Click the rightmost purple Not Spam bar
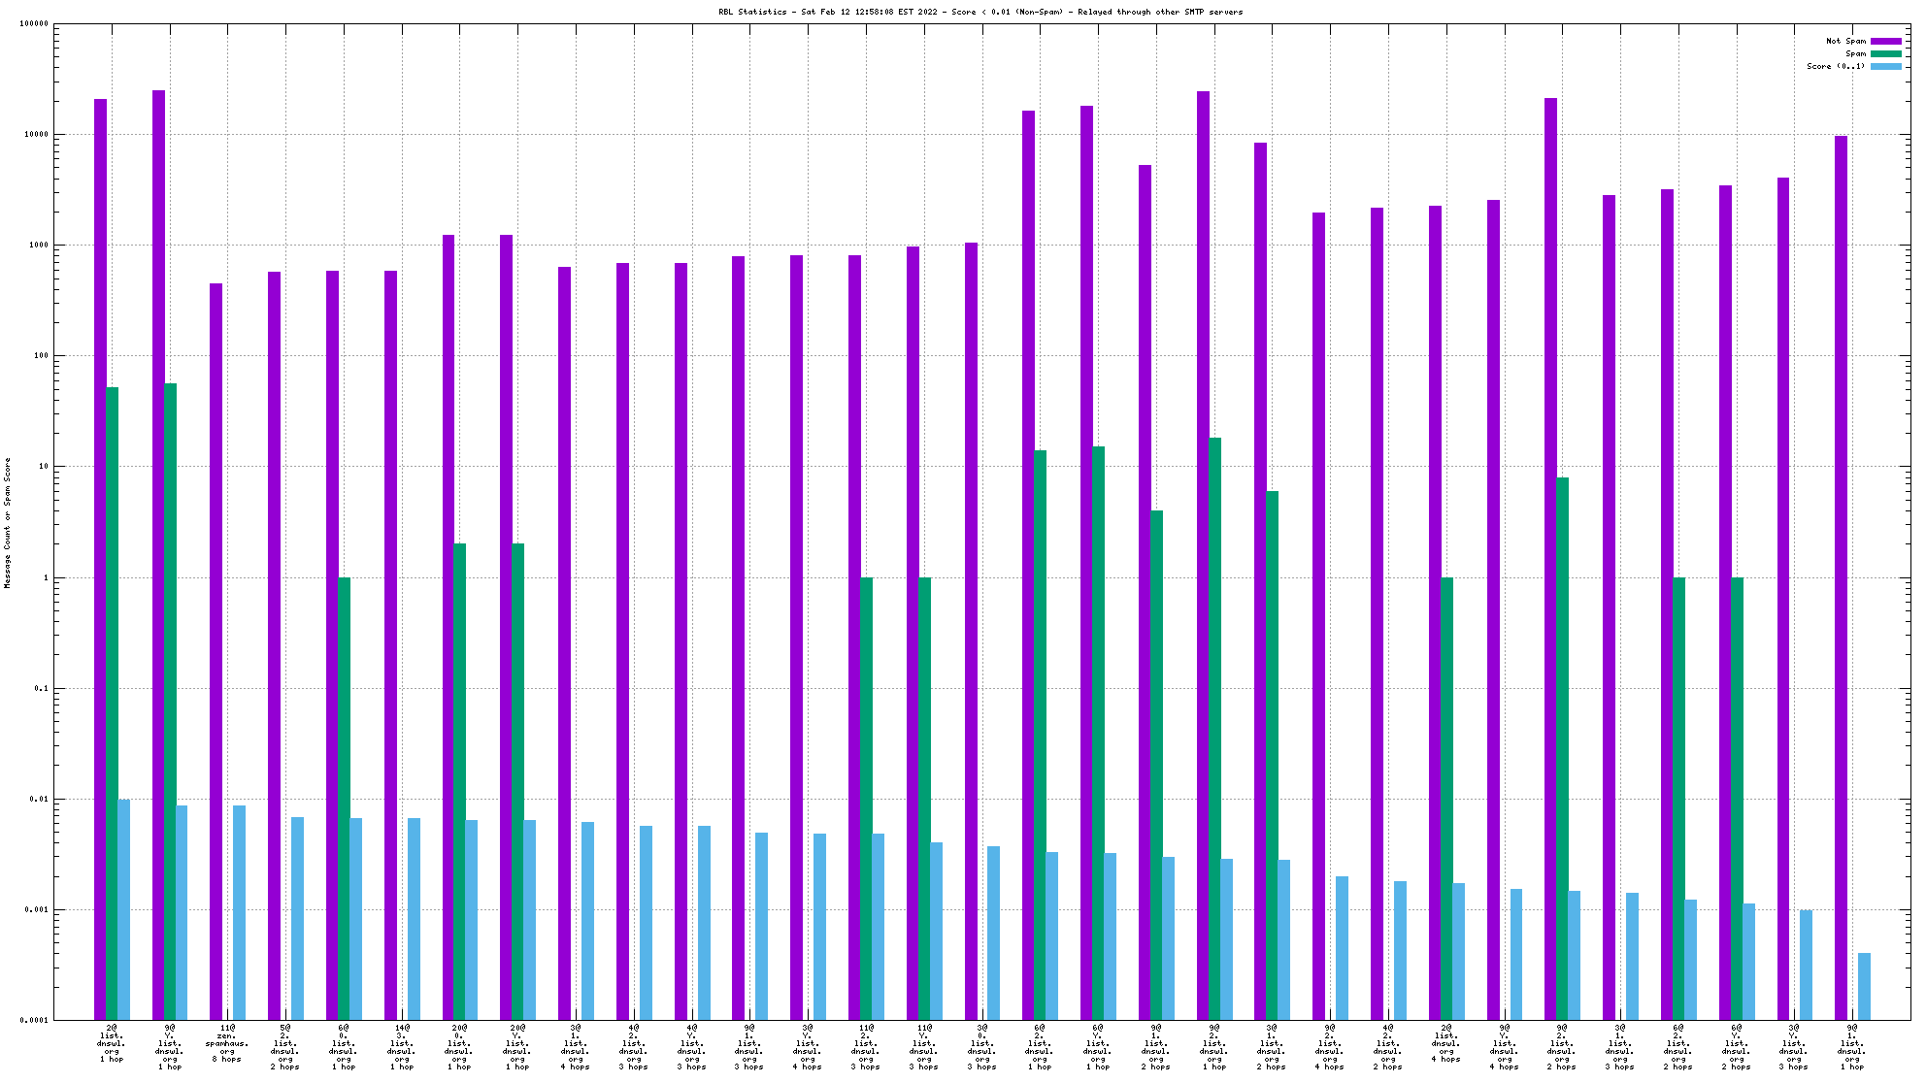 [x=1841, y=577]
